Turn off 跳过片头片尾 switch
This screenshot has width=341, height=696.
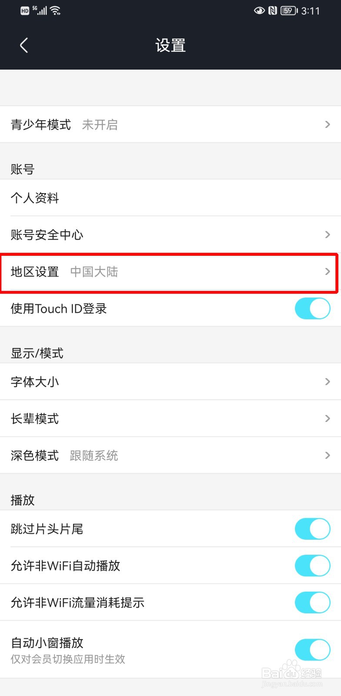(x=313, y=529)
